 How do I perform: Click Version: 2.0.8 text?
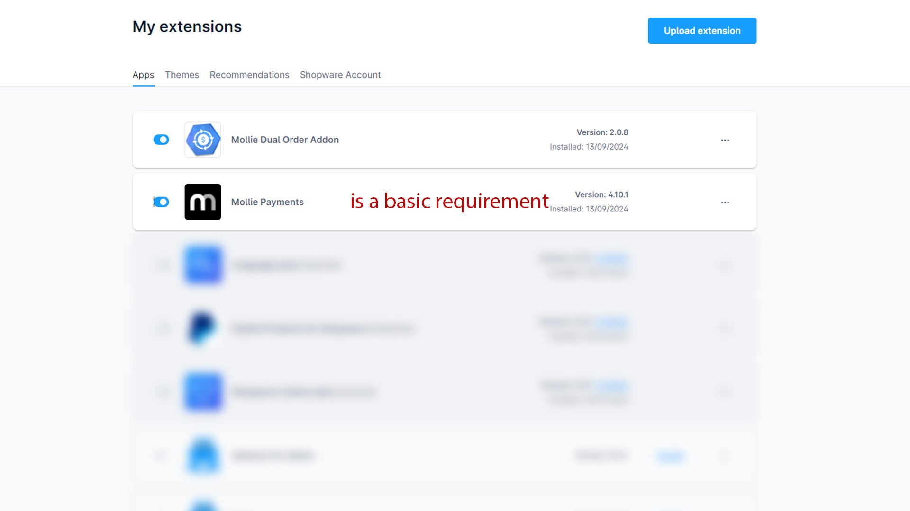[x=602, y=132]
